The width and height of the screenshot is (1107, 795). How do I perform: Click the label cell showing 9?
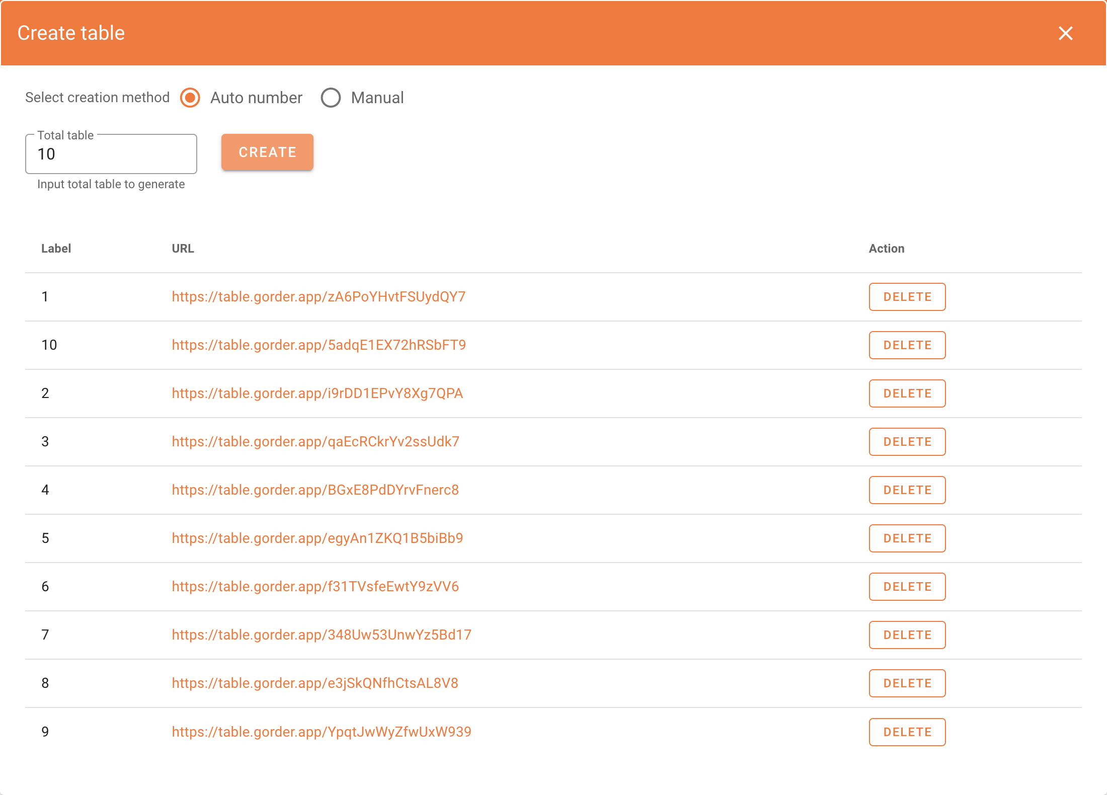point(45,732)
